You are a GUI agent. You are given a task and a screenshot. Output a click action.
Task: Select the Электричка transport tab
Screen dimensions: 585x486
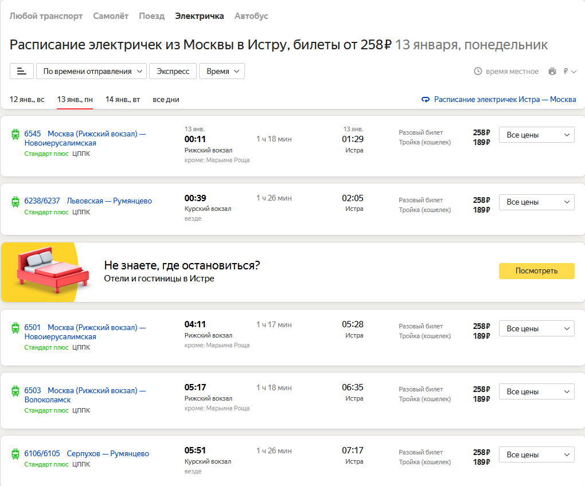[200, 16]
